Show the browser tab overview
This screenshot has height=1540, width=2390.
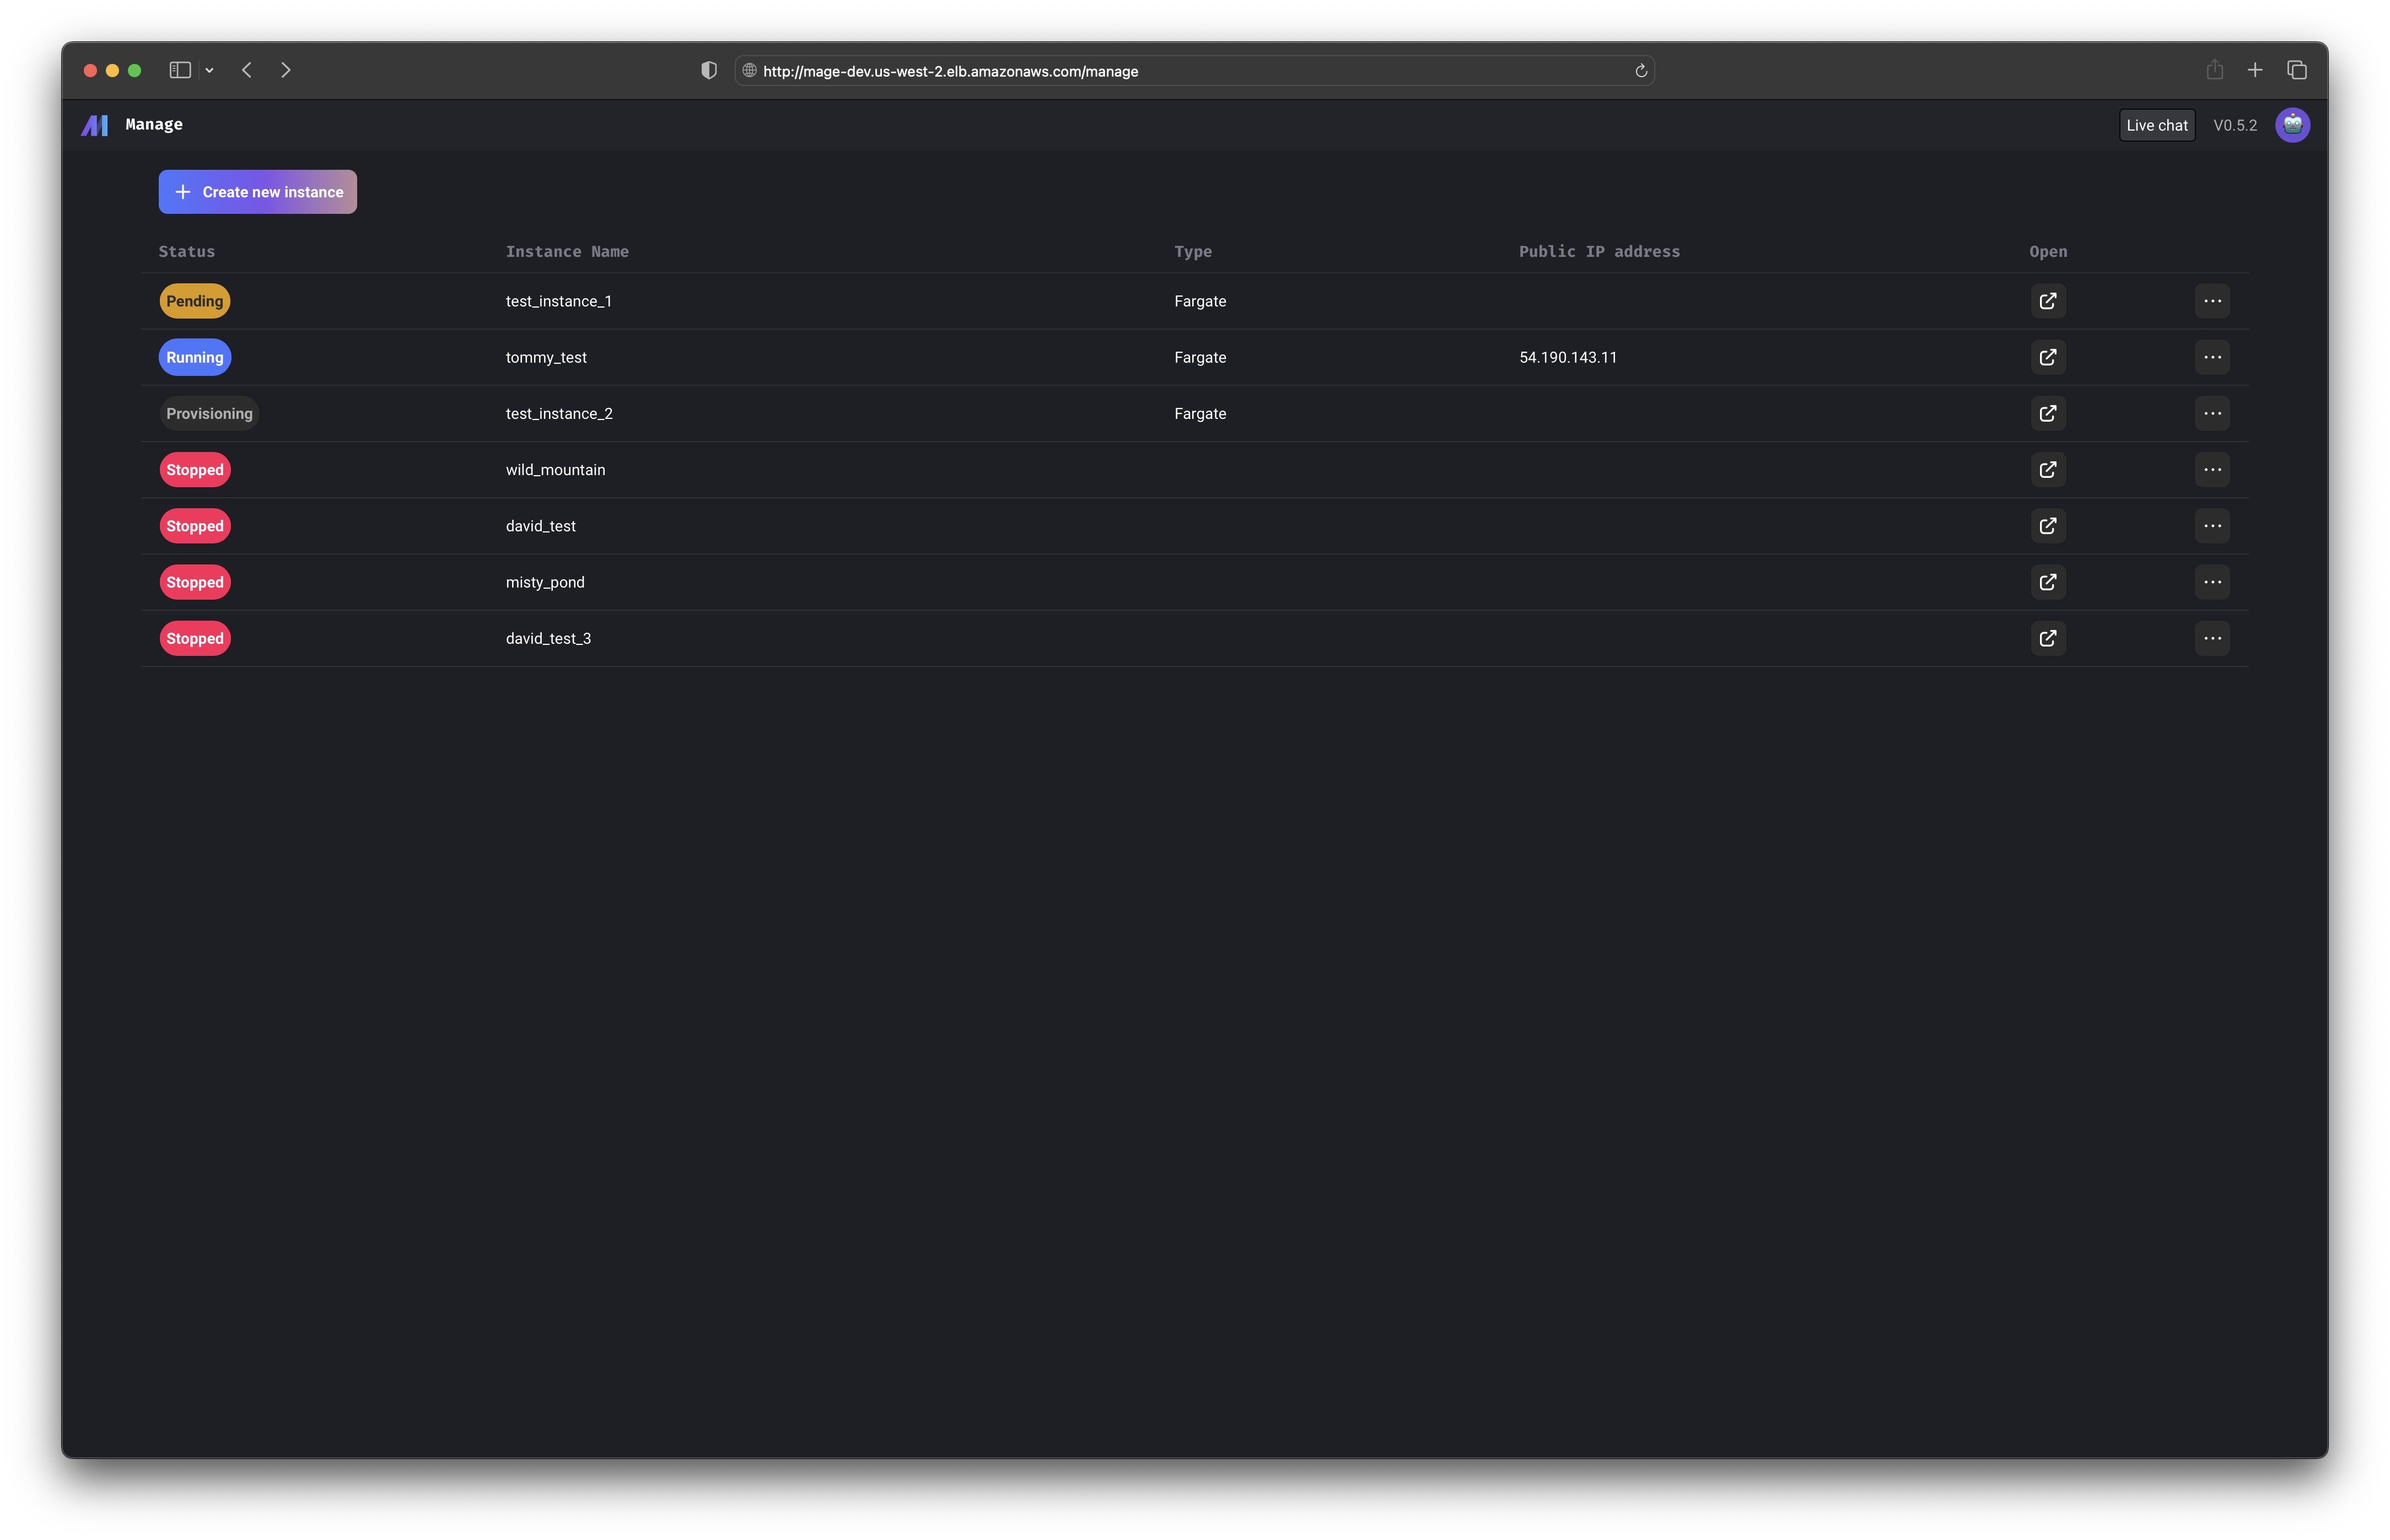(2296, 70)
